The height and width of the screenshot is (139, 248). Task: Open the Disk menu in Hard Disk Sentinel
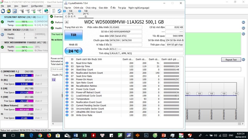click(9, 6)
